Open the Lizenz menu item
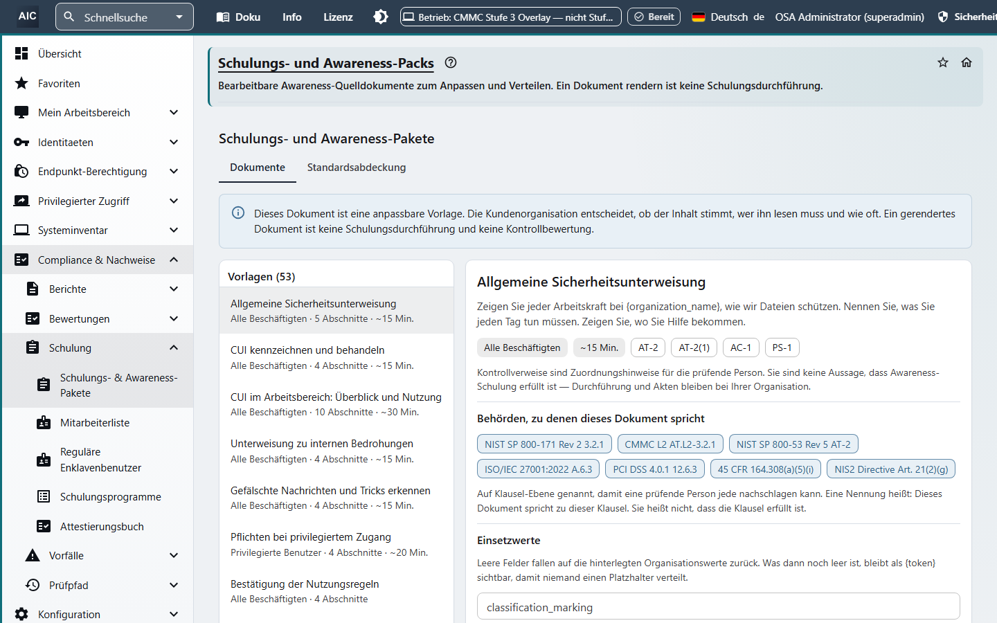The image size is (997, 623). (x=338, y=17)
